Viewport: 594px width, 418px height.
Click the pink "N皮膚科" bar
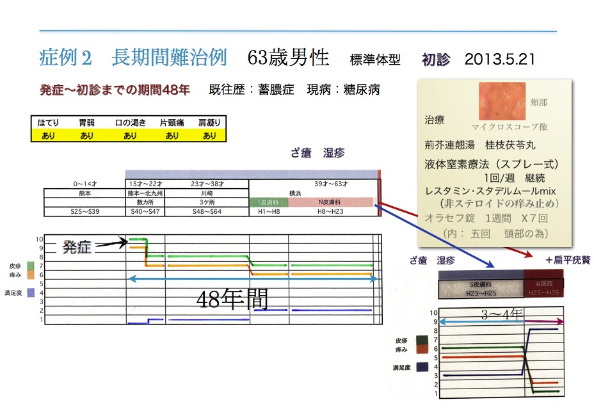point(330,202)
